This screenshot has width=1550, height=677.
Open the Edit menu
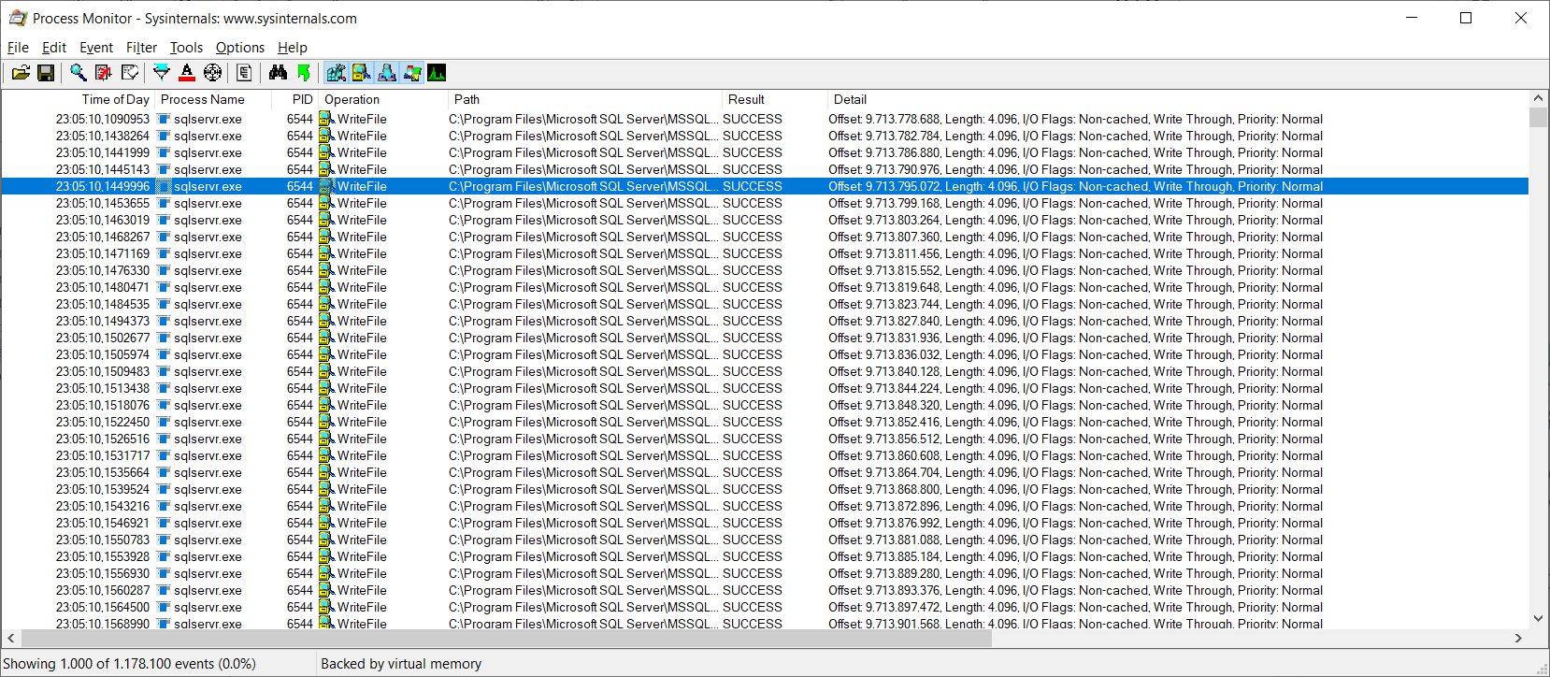[x=54, y=48]
